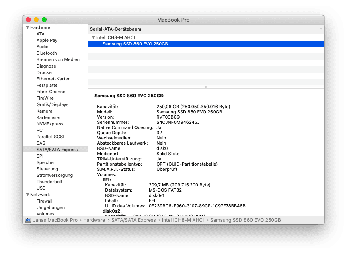
Task: Open the Parallel-SCSI category
Action: [50, 137]
